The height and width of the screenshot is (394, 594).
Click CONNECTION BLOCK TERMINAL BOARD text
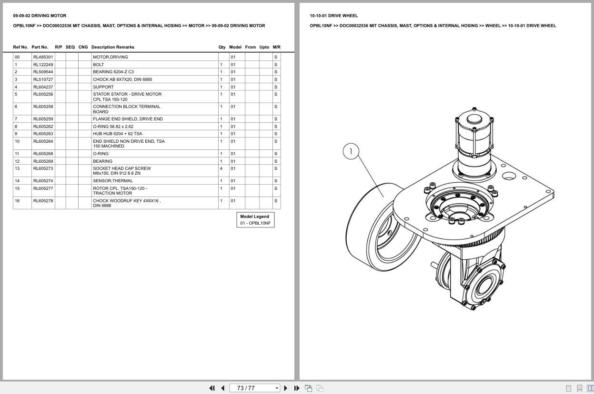point(127,109)
